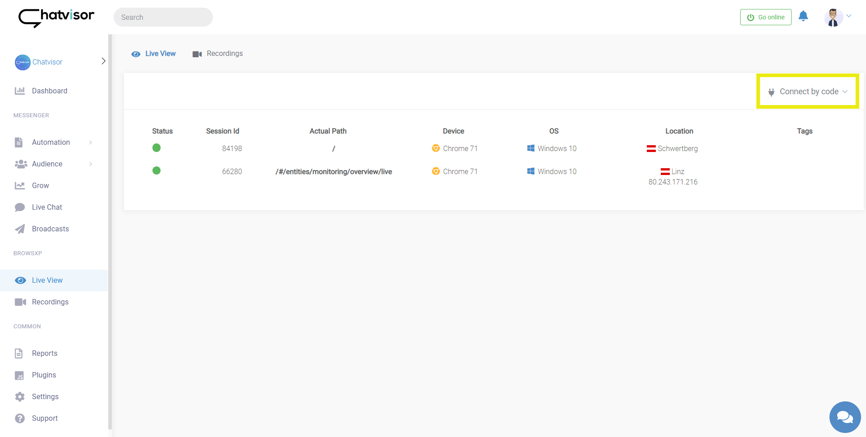Click the path /#/entities/monitoring/overview/live
Image resolution: width=866 pixels, height=437 pixels.
point(334,171)
